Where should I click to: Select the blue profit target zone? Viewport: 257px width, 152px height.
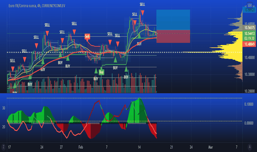pyautogui.click(x=173, y=20)
